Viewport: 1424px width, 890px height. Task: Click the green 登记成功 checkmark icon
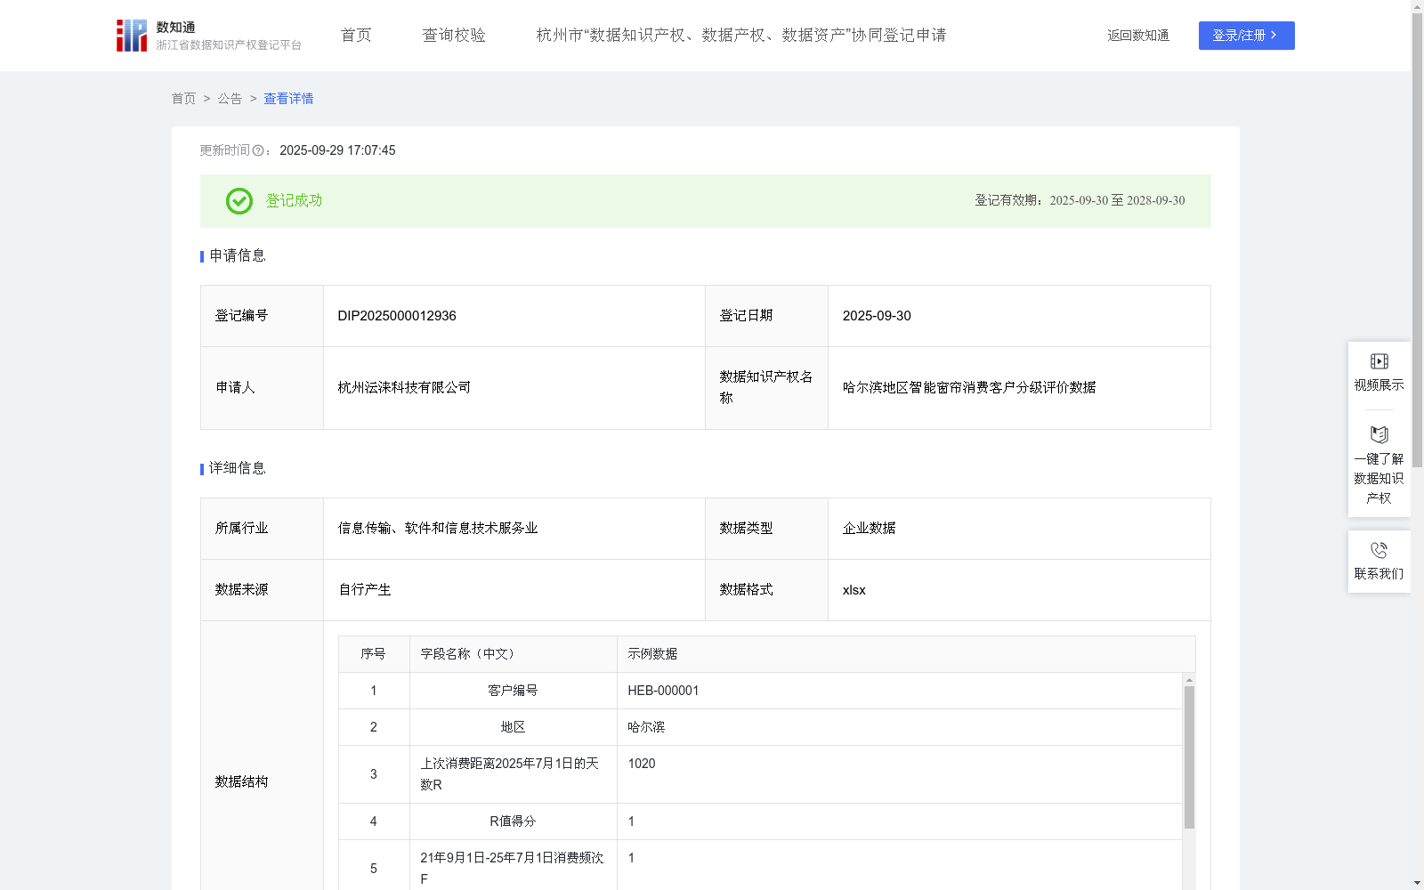238,201
